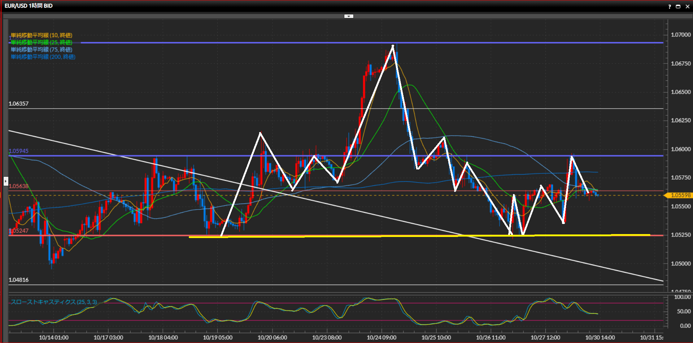Click the EUR/USD 1時間 BID title bar

[29, 6]
